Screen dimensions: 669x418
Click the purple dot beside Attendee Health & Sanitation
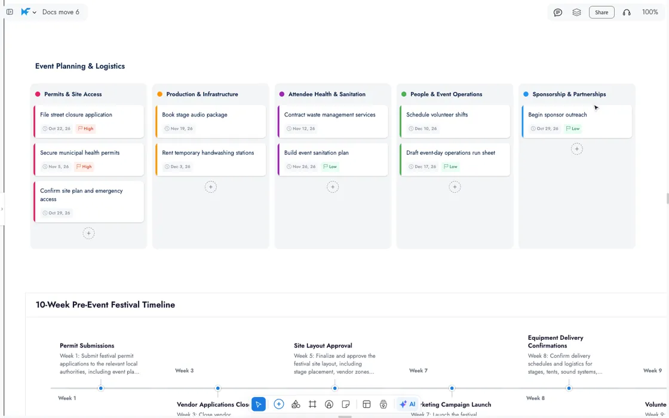(x=281, y=94)
